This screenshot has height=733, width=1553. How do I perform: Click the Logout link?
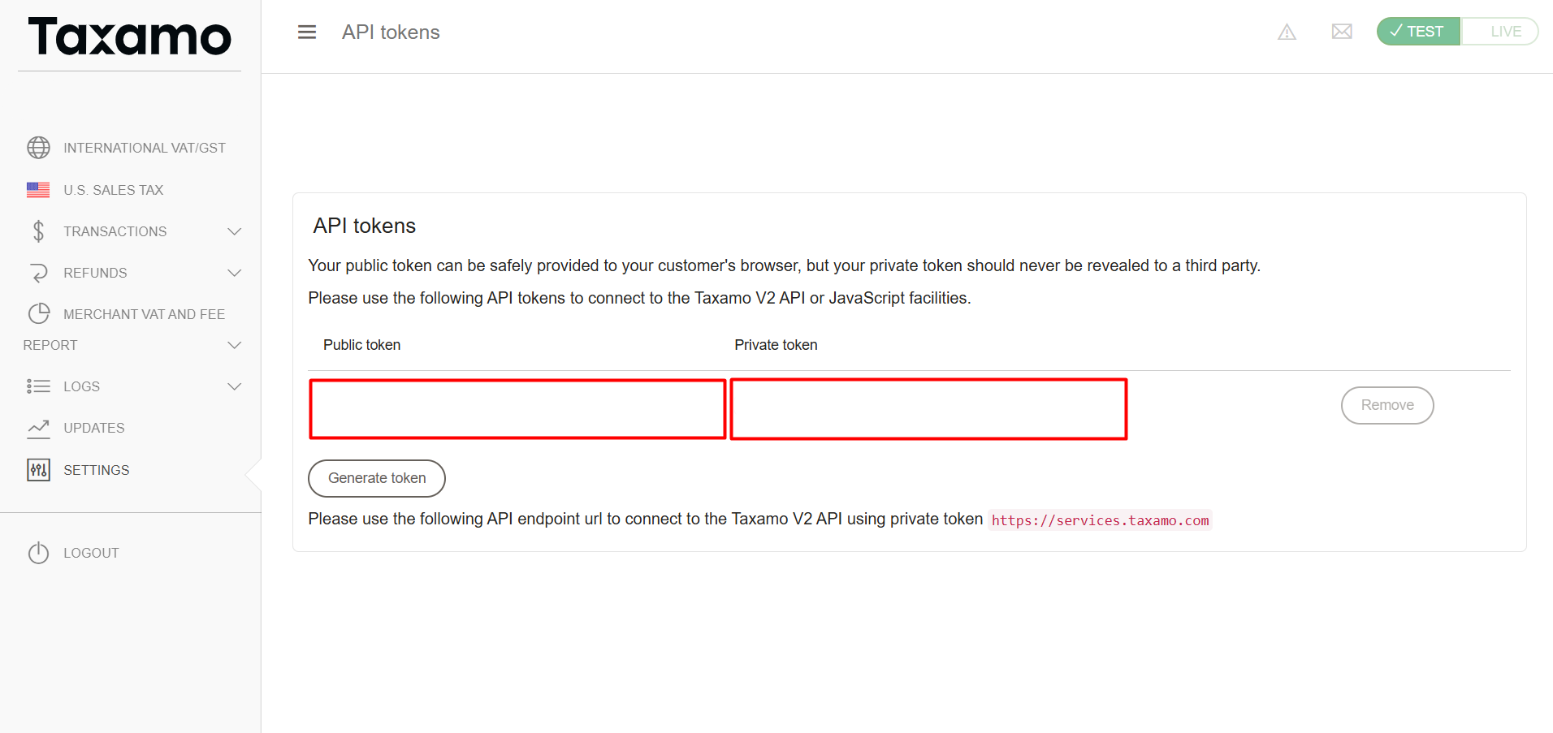coord(92,553)
